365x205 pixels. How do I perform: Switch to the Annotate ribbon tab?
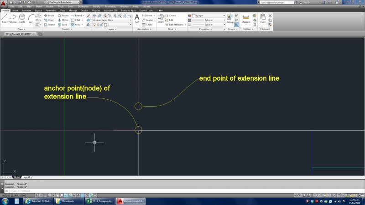pos(26,10)
